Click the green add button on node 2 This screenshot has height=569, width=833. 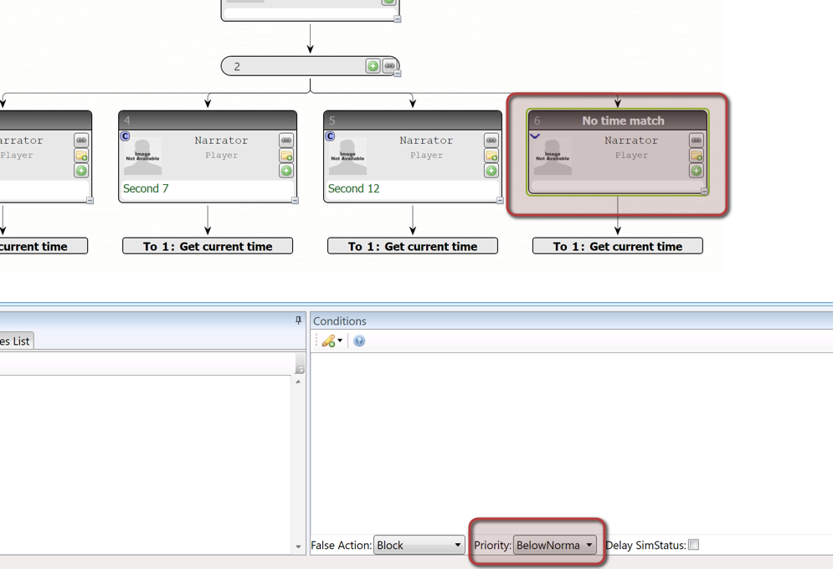pos(373,66)
